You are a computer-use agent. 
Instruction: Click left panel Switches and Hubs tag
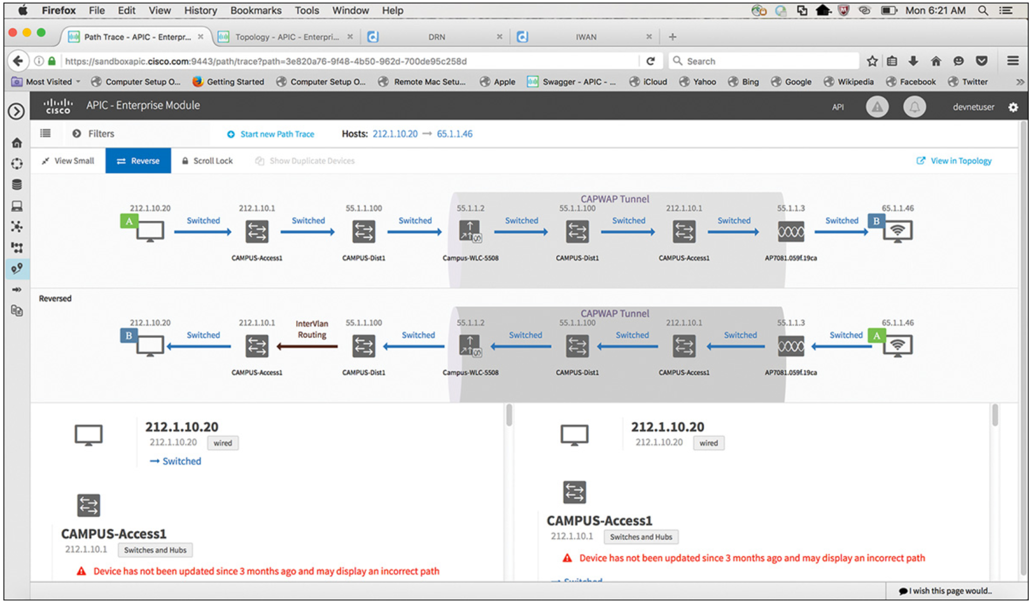pyautogui.click(x=155, y=550)
